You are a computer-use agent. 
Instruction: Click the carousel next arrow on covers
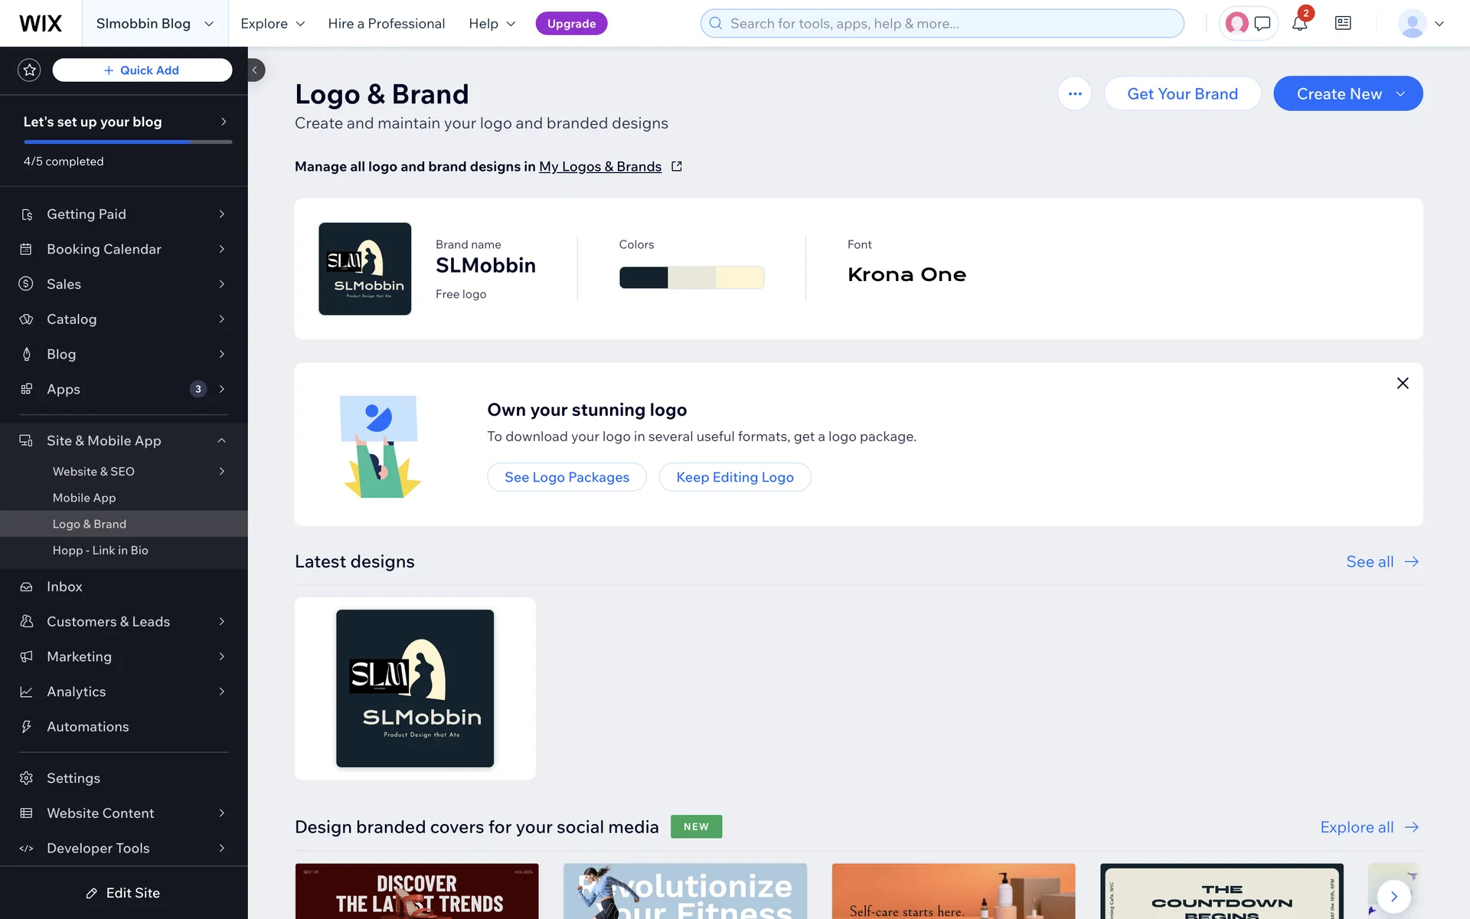pyautogui.click(x=1393, y=896)
